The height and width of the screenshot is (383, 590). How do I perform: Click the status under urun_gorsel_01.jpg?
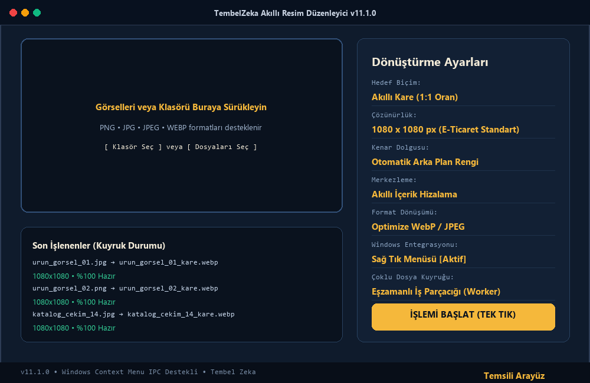[74, 276]
